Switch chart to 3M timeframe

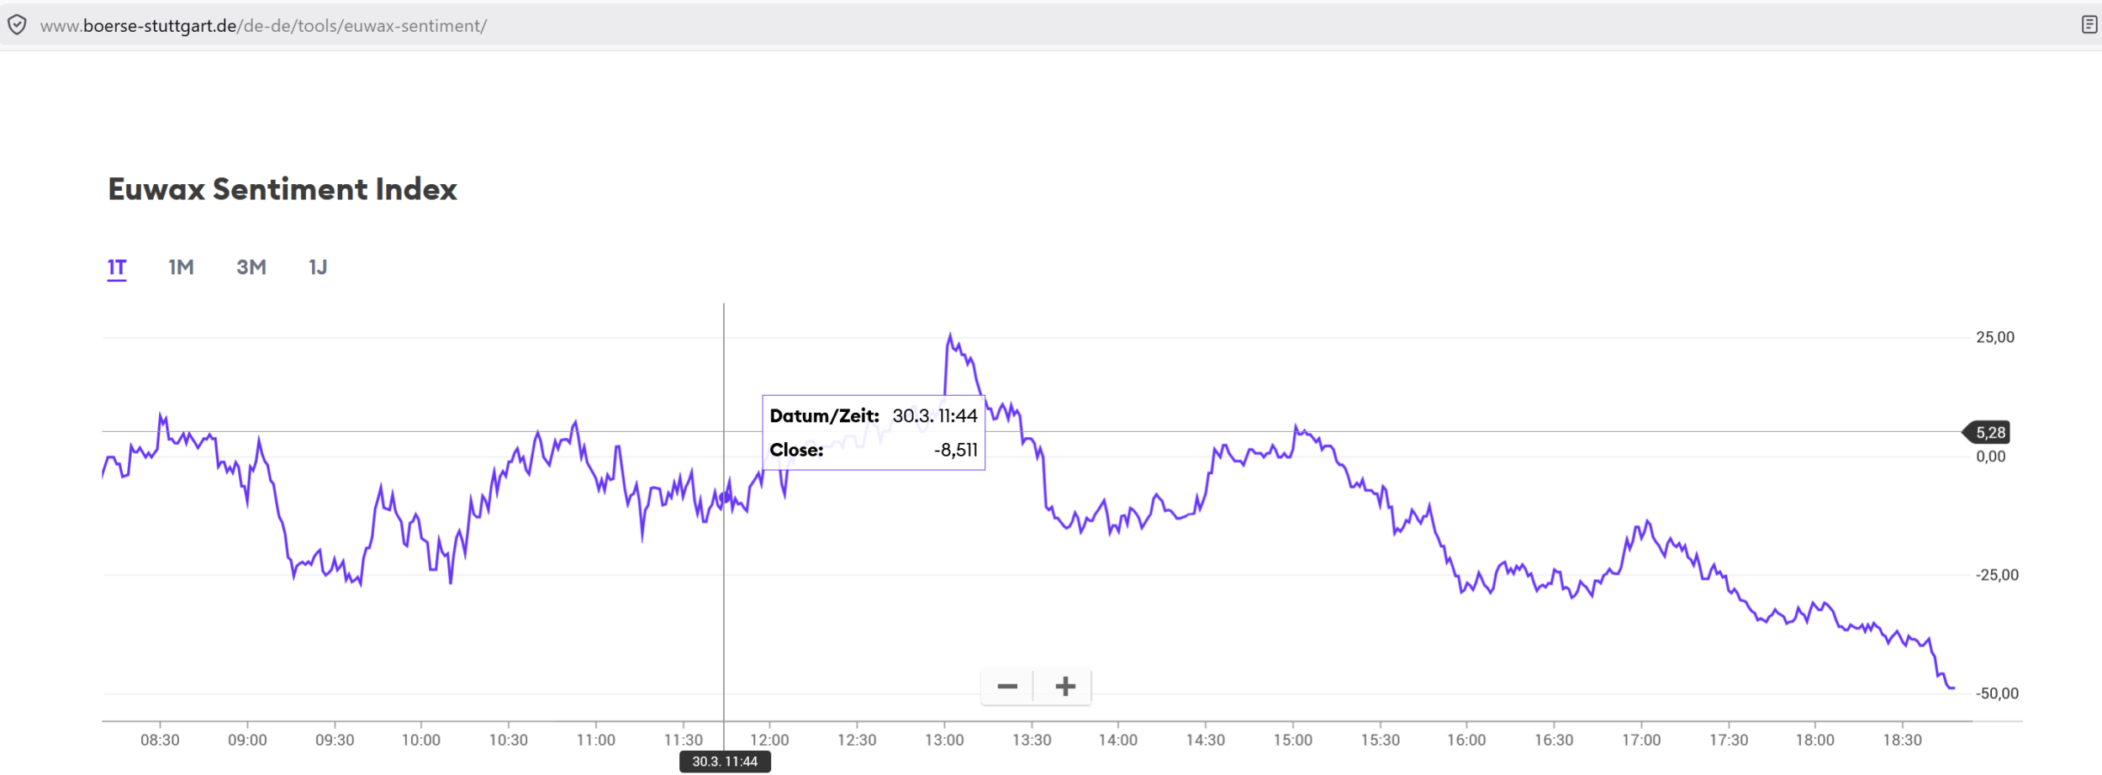[x=251, y=267]
